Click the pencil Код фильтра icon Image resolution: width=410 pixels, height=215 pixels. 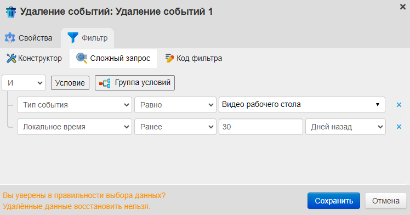point(169,58)
